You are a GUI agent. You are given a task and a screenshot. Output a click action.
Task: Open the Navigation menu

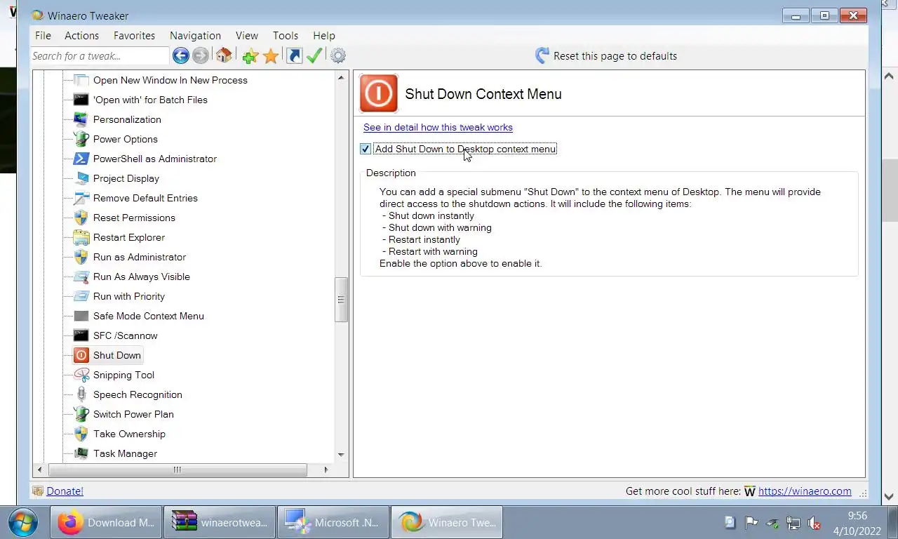pos(195,35)
